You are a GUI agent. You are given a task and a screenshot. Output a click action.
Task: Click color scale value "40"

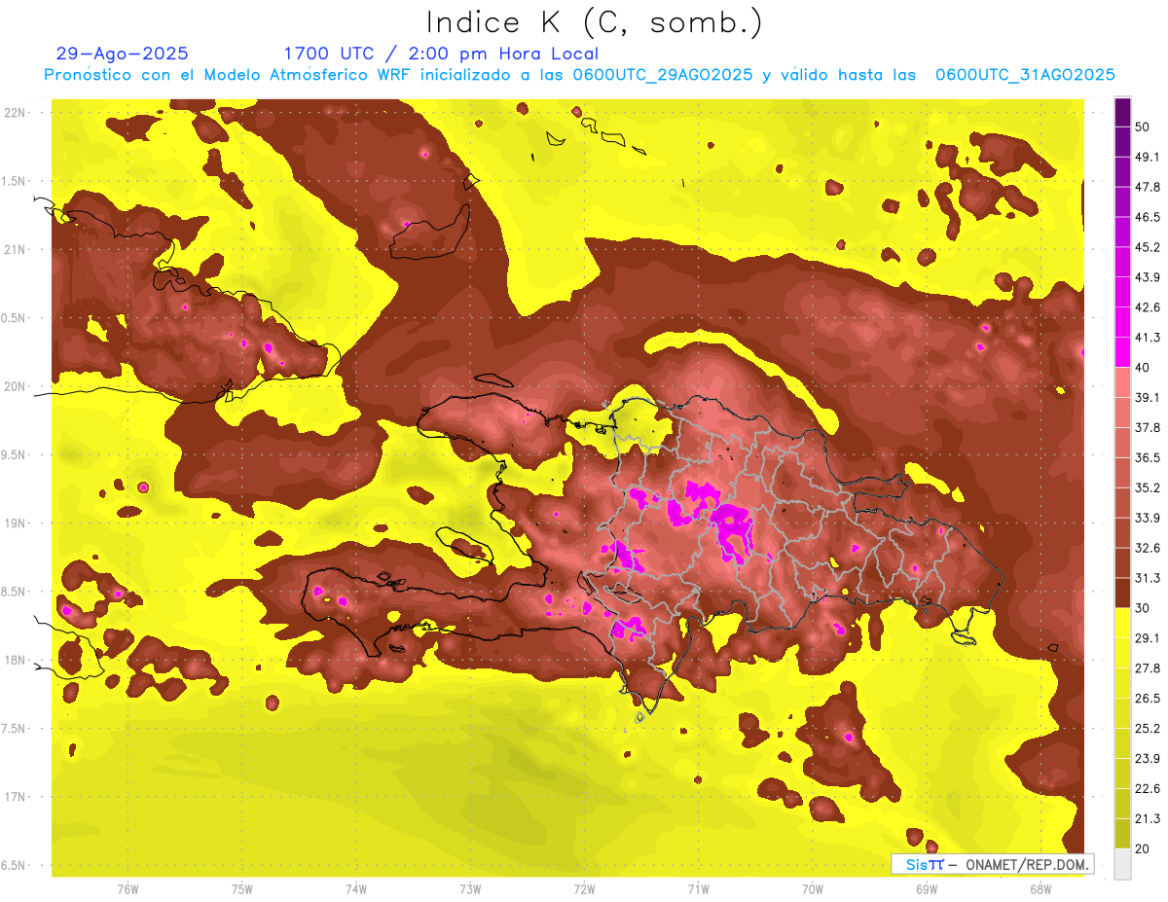point(1142,368)
